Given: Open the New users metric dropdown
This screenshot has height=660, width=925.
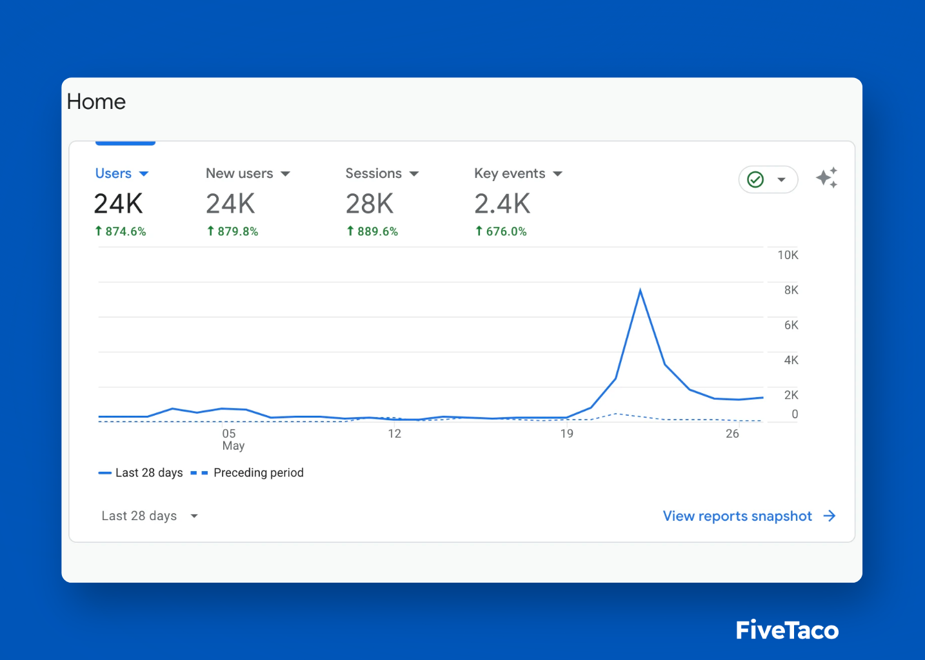Looking at the screenshot, I should click(x=248, y=173).
